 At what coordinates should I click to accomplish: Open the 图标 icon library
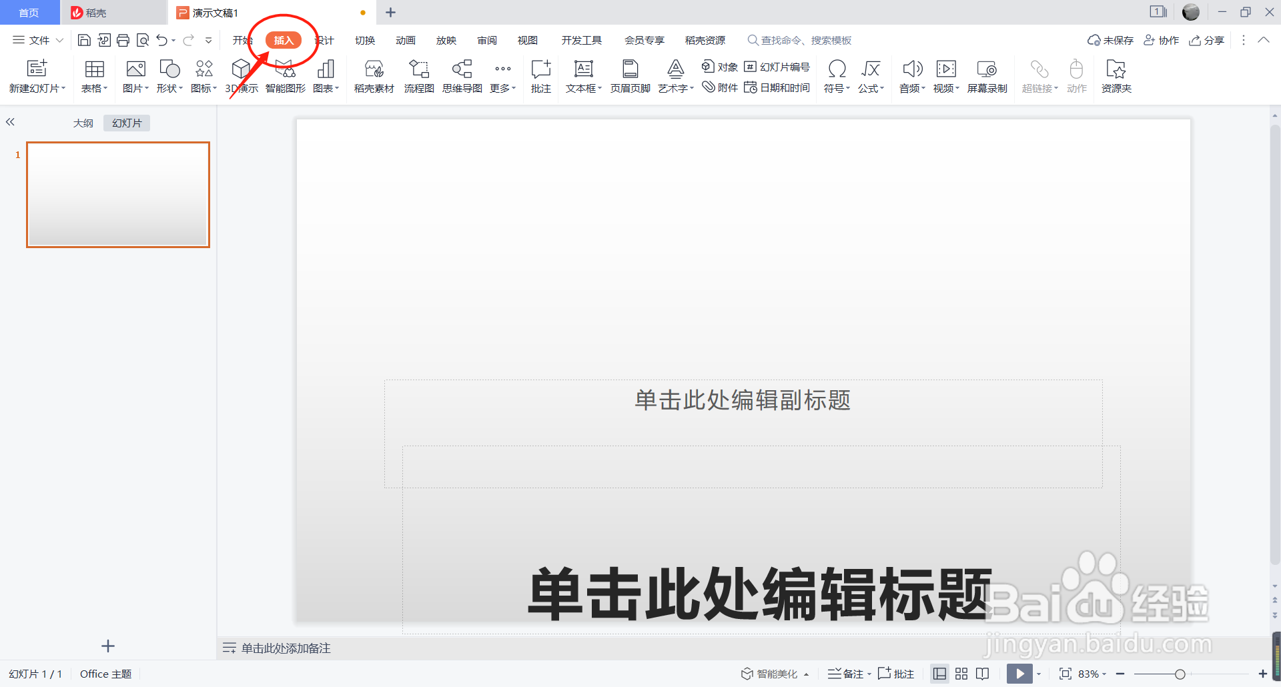[x=203, y=69]
